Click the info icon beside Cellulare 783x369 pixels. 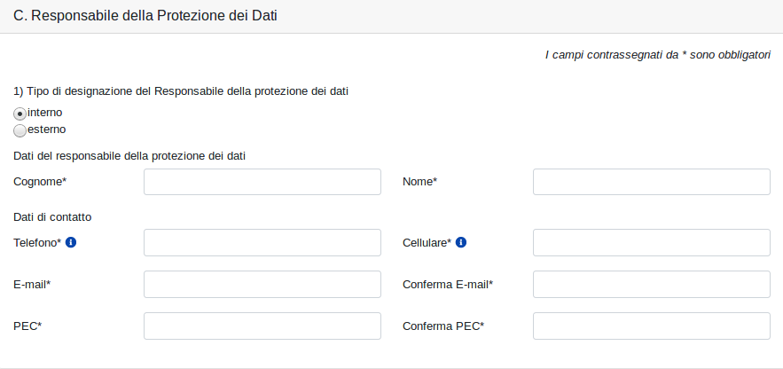click(x=461, y=242)
